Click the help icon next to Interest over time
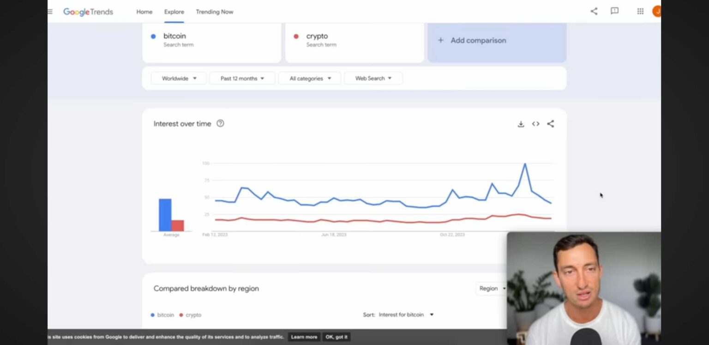This screenshot has width=709, height=345. (x=220, y=123)
